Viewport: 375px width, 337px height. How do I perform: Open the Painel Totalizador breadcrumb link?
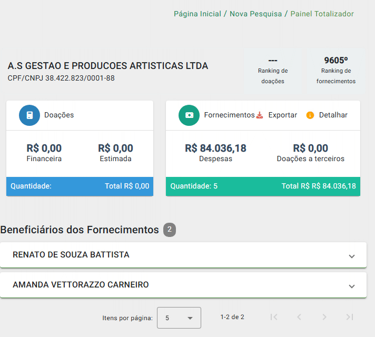pos(322,14)
